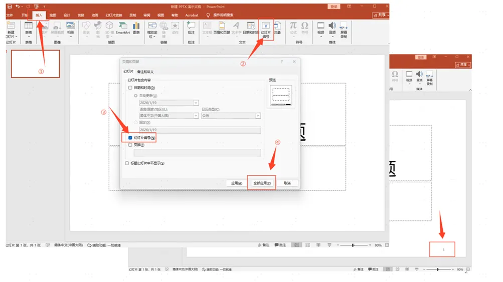This screenshot has height=282, width=503.
Task: Open the 文件 (File) tab
Action: tap(10, 15)
